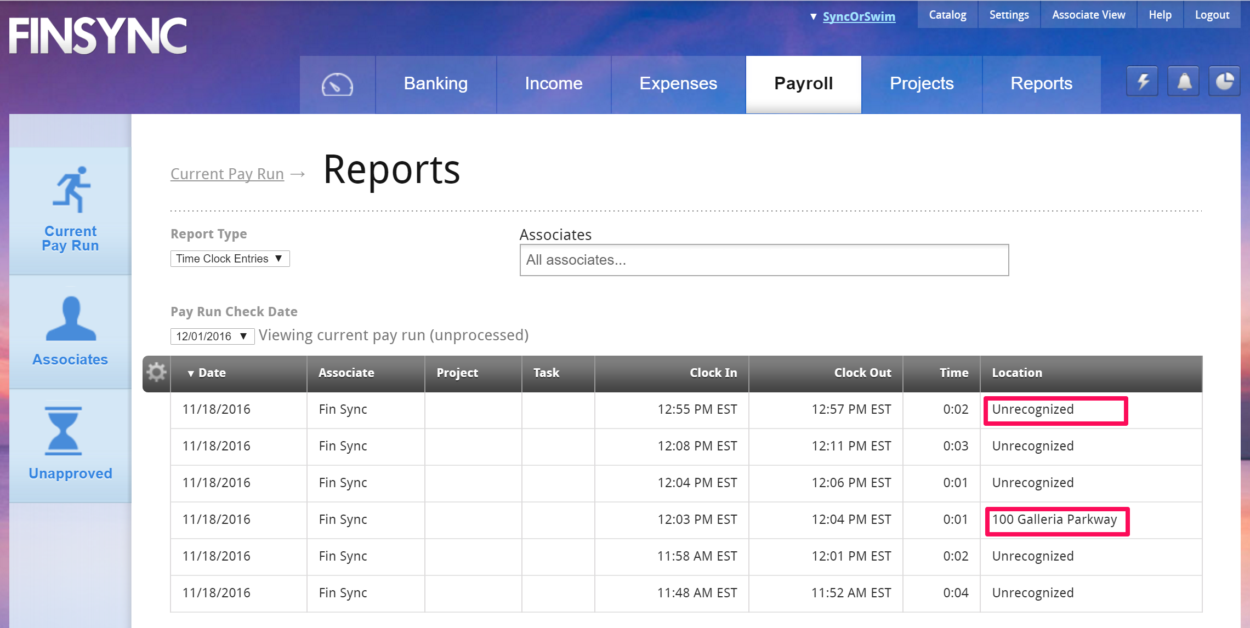Select the Payroll tab

[x=804, y=83]
